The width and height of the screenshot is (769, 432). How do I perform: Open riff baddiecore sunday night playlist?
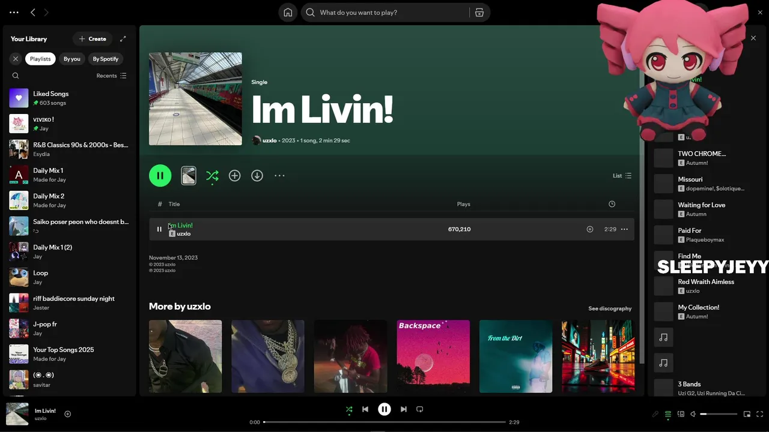tap(70, 302)
